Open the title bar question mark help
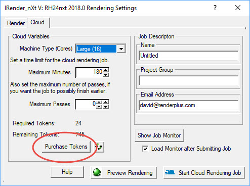This screenshot has height=186, width=250. [x=215, y=8]
